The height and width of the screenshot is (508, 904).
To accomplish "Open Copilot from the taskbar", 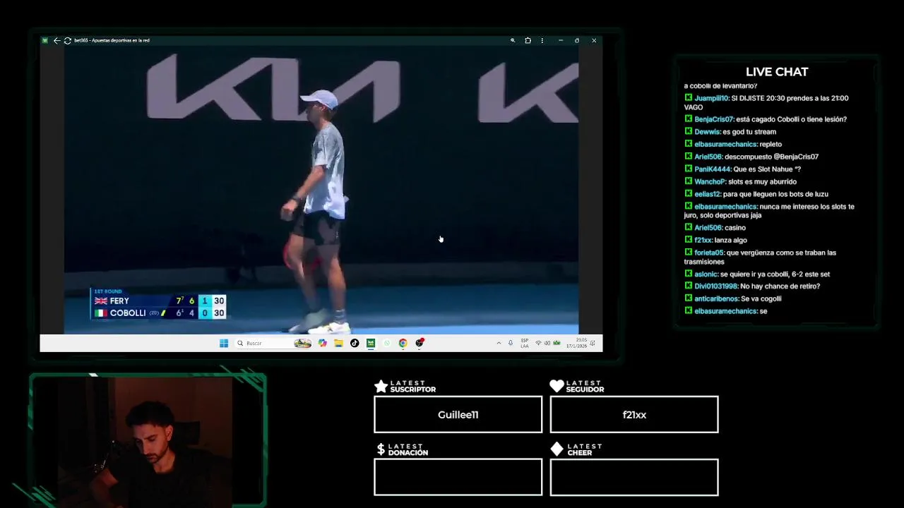I will click(323, 343).
